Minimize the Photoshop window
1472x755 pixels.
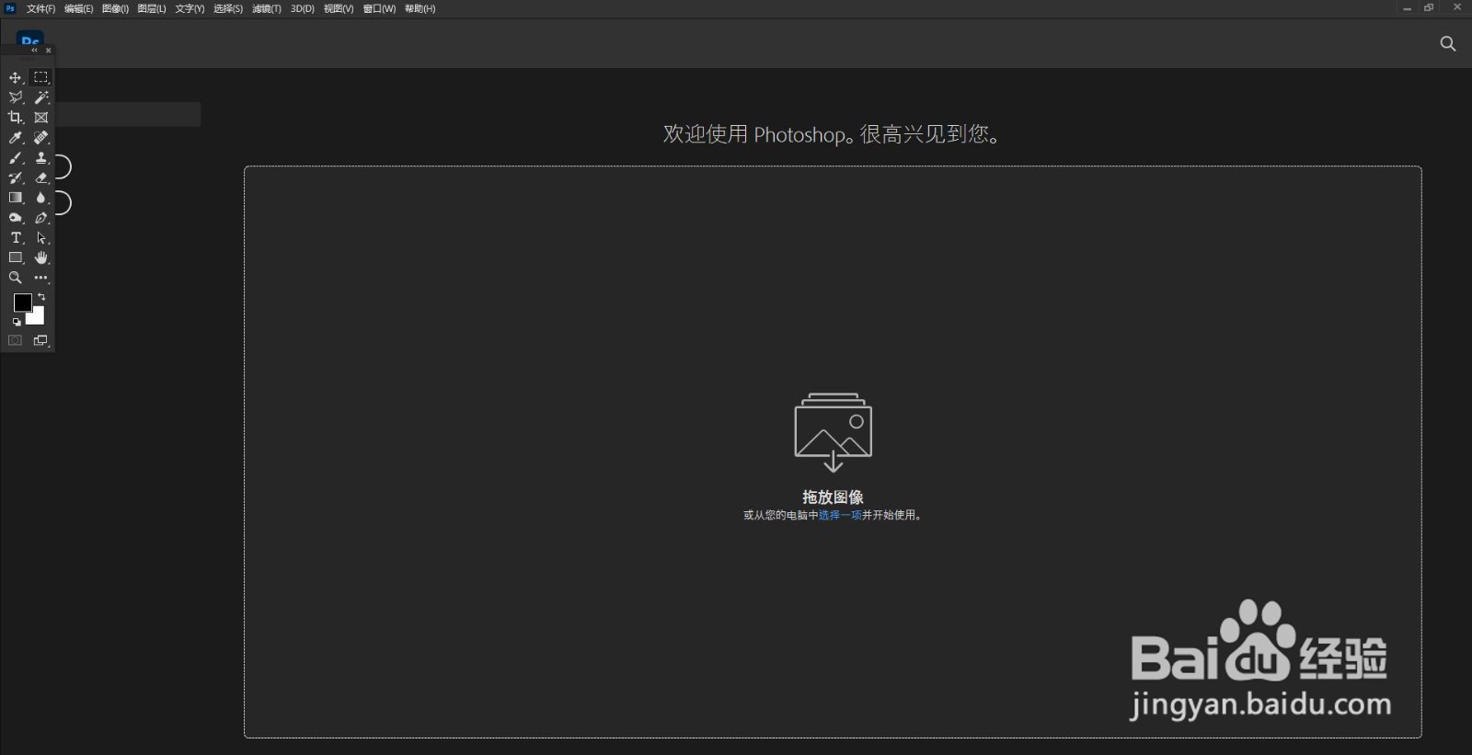[x=1407, y=8]
